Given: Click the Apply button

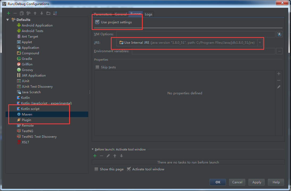Looking at the screenshot, I should (257, 182).
